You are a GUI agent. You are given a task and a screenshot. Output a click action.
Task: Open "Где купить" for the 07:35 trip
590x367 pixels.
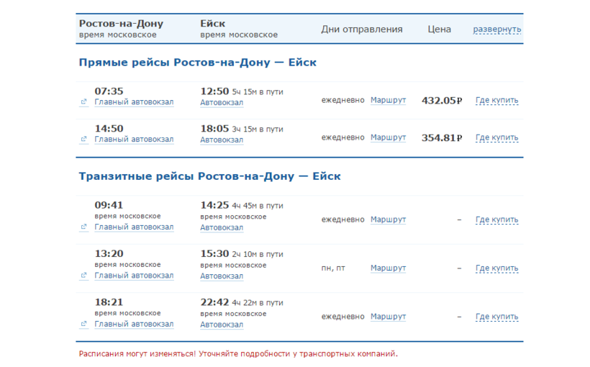coord(496,101)
